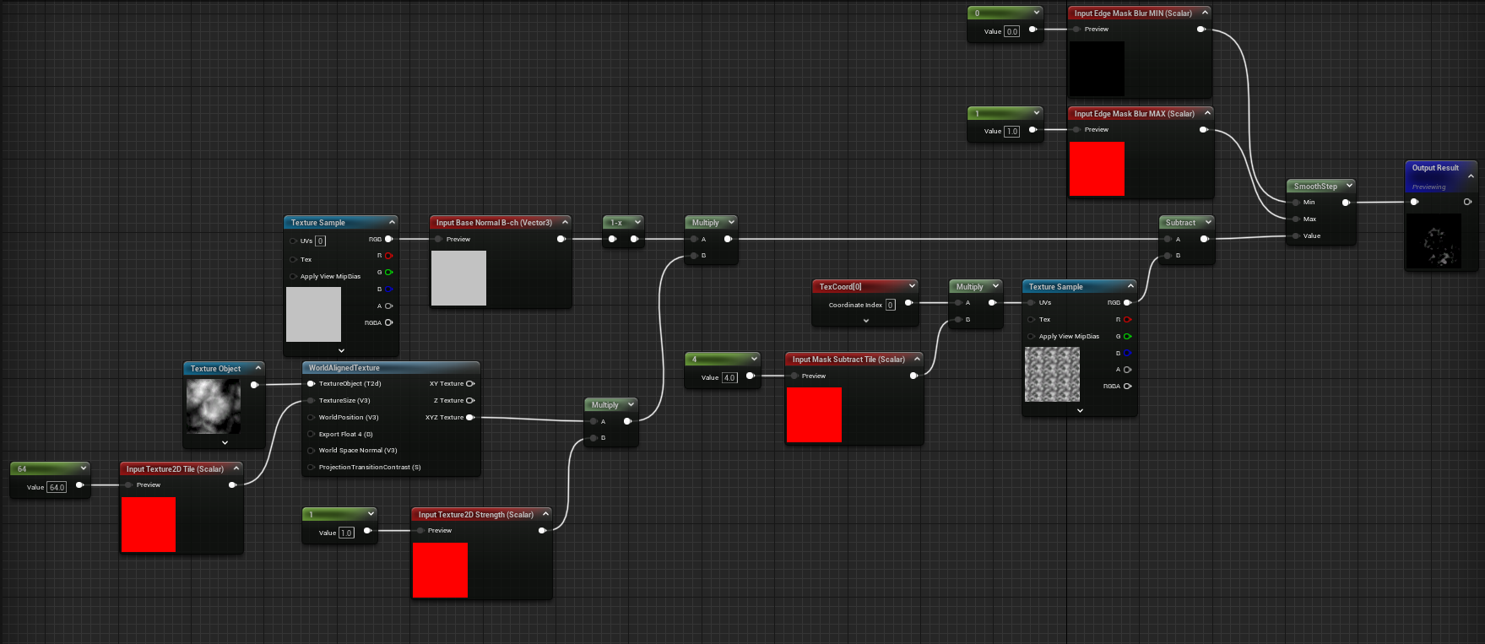This screenshot has width=1485, height=644.
Task: Expand the Texture Object node's bottom arrow
Action: pos(225,442)
